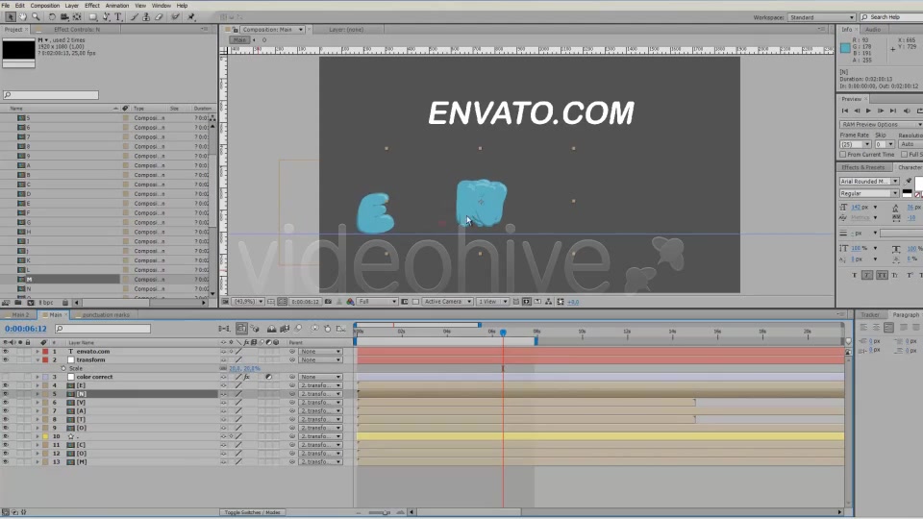Screen dimensions: 923x519
Task: Select the Pen tool
Action: (107, 17)
